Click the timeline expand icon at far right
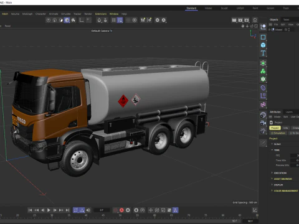 pyautogui.click(x=255, y=210)
